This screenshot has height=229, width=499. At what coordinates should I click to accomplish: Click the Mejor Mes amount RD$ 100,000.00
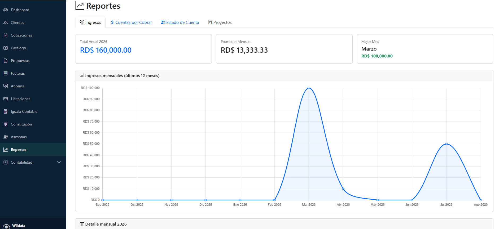coord(377,56)
